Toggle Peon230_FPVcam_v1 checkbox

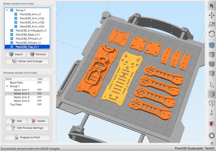12,38
